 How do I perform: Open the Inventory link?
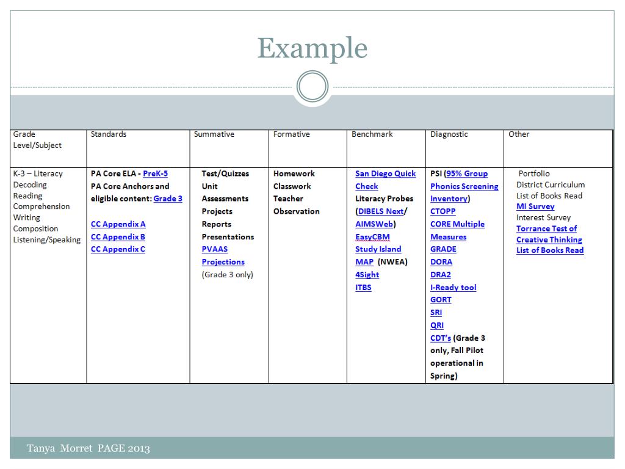449,198
